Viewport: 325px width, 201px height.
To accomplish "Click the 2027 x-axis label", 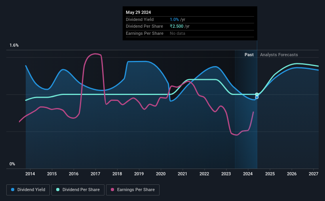I will (x=314, y=174).
